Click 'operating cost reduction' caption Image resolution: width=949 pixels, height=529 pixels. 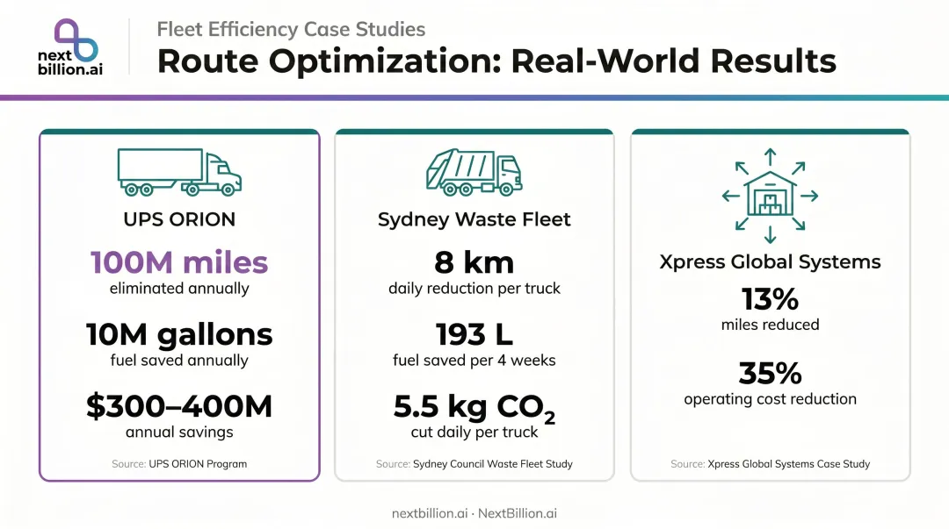[770, 399]
